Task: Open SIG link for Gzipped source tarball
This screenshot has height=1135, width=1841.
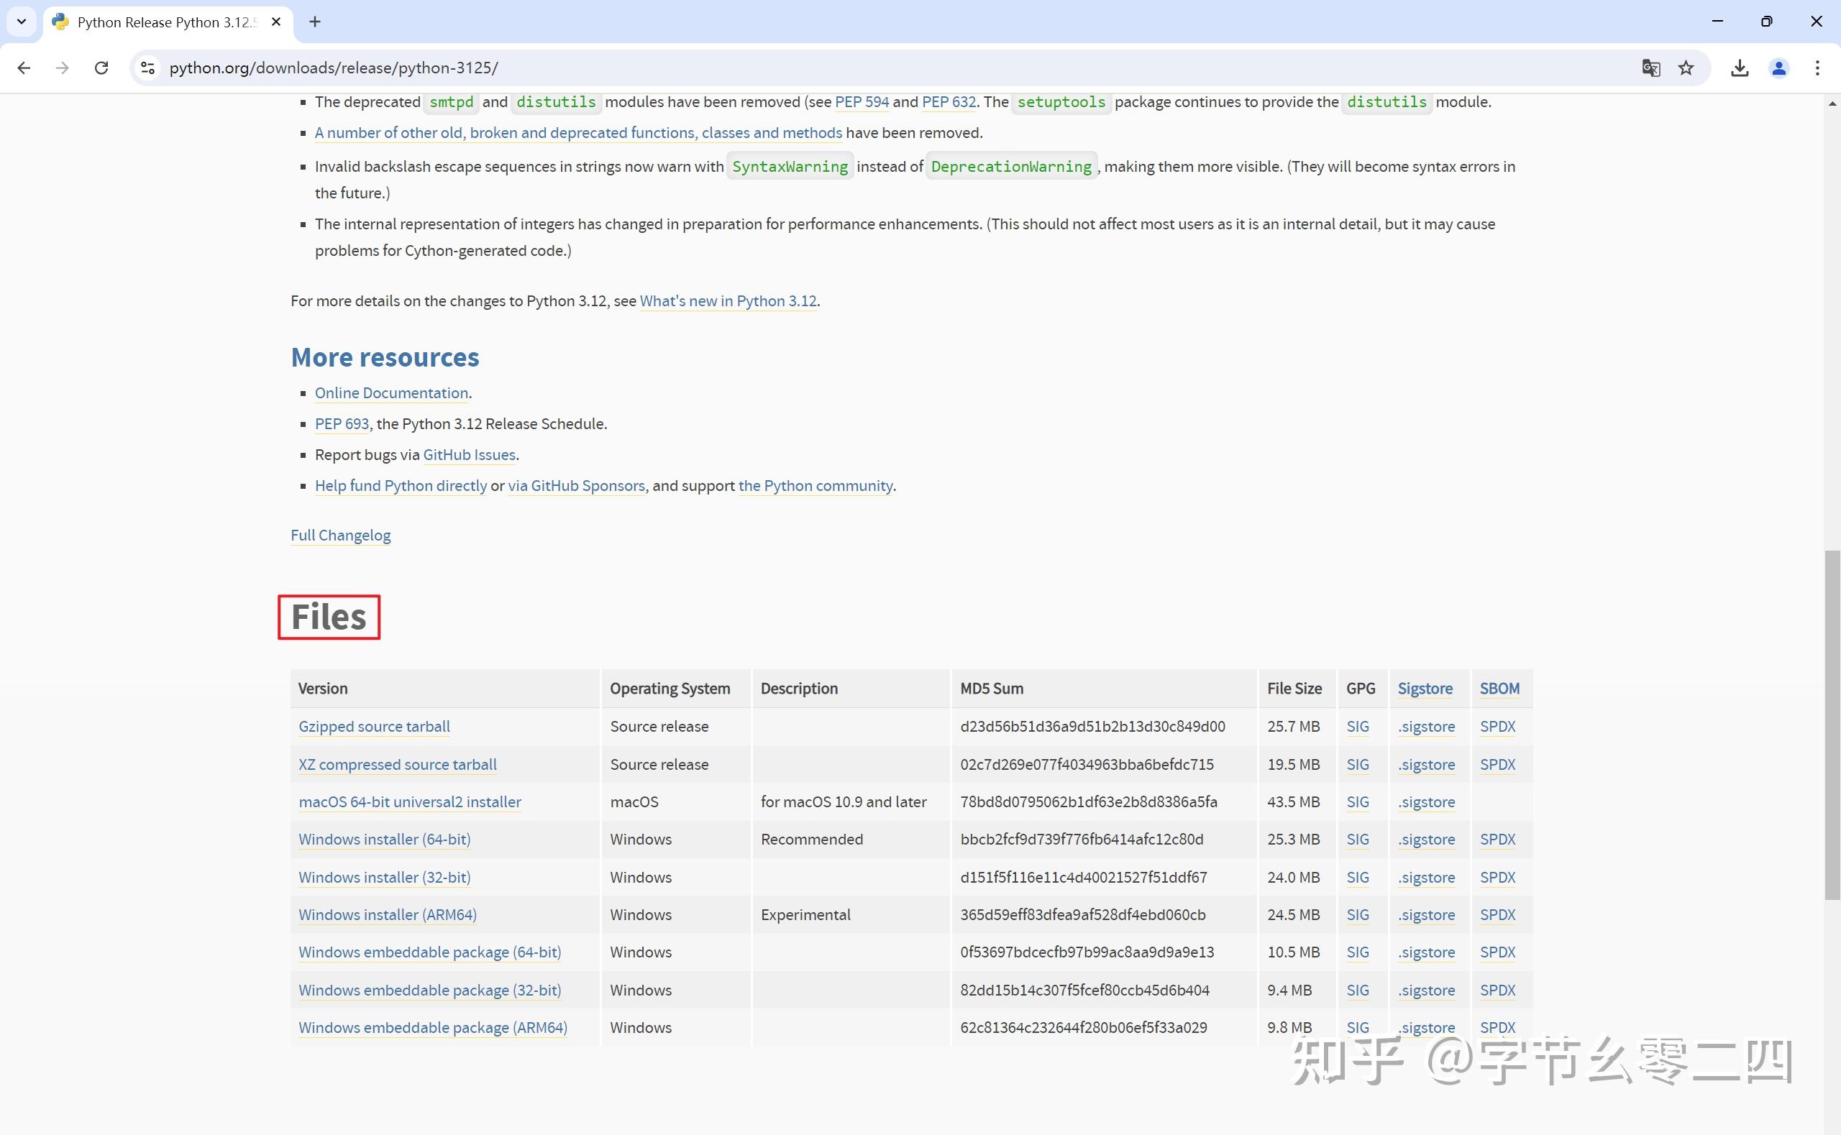Action: click(x=1358, y=727)
